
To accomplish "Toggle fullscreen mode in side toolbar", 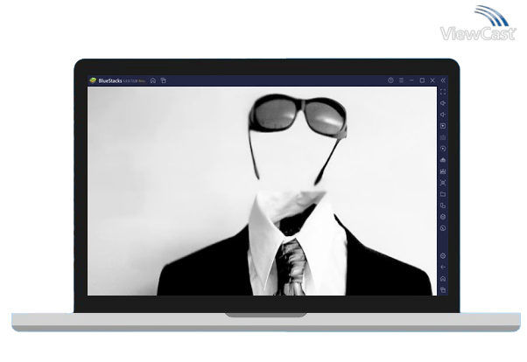I will (443, 92).
